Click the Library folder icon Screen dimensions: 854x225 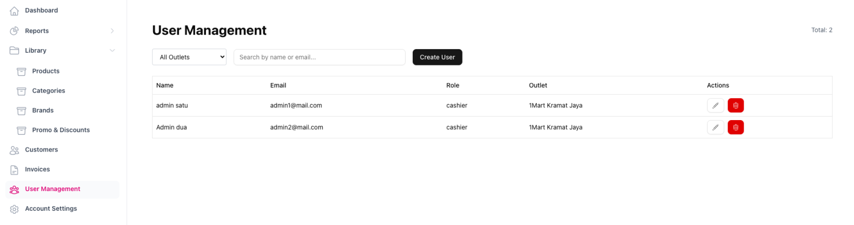[x=14, y=51]
